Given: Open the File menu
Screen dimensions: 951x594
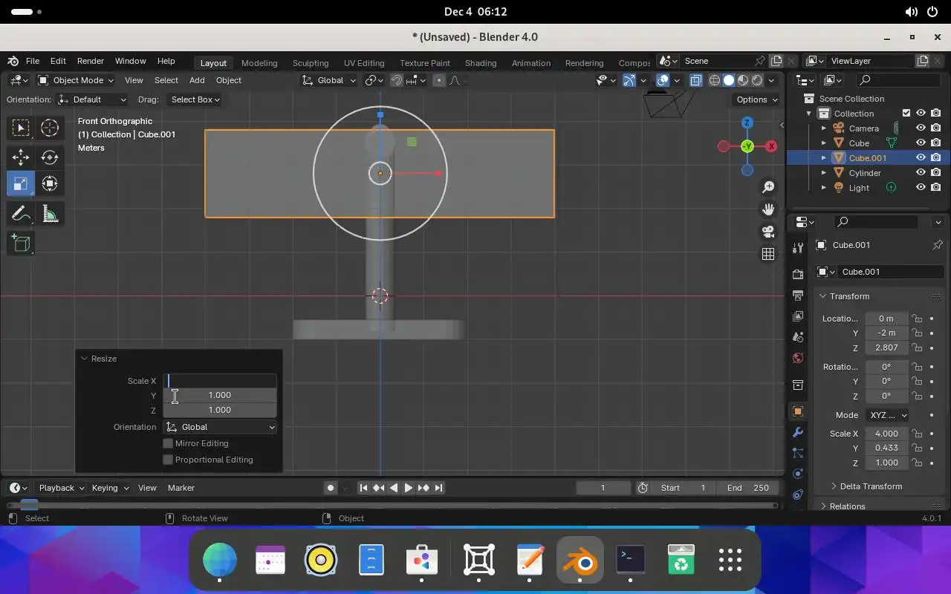Looking at the screenshot, I should coord(33,61).
